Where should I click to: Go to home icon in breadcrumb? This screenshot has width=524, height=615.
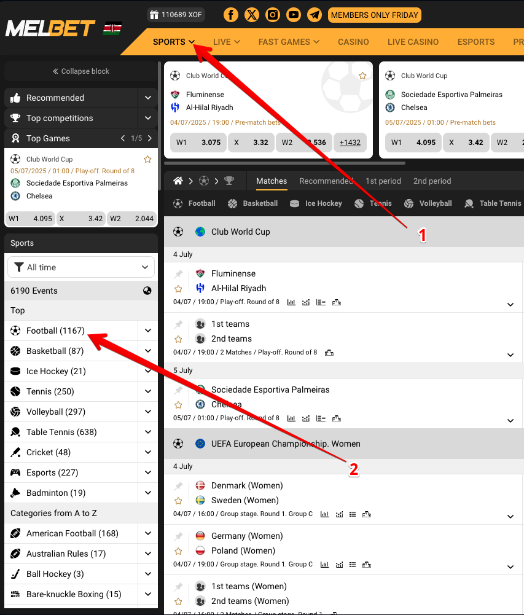178,181
